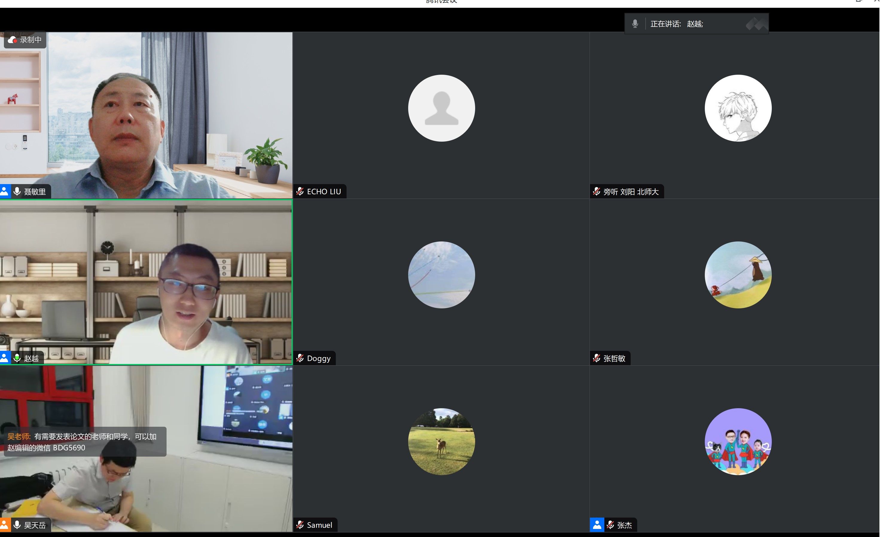Click the muted mic icon for ECHO LIU

pos(300,191)
